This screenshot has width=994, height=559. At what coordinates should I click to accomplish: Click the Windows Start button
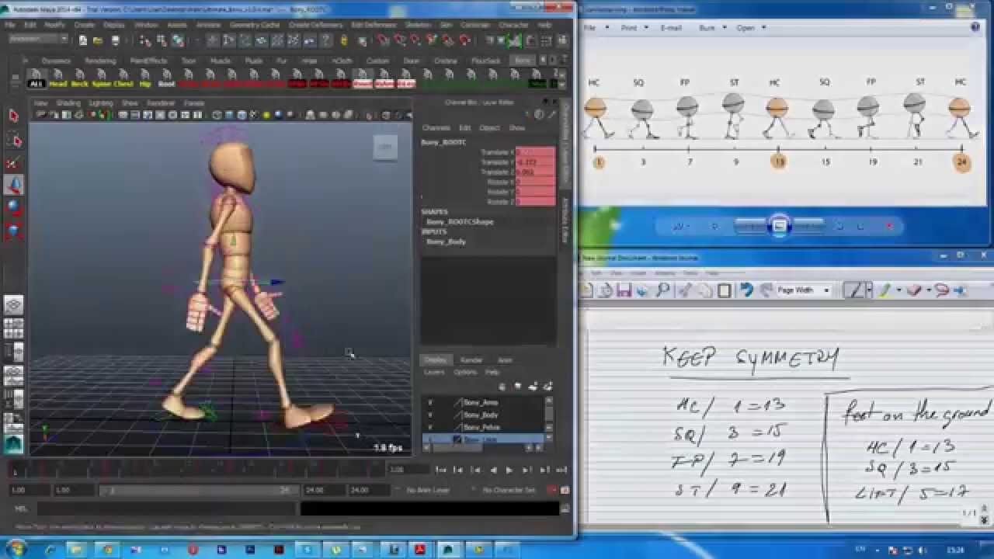(16, 548)
